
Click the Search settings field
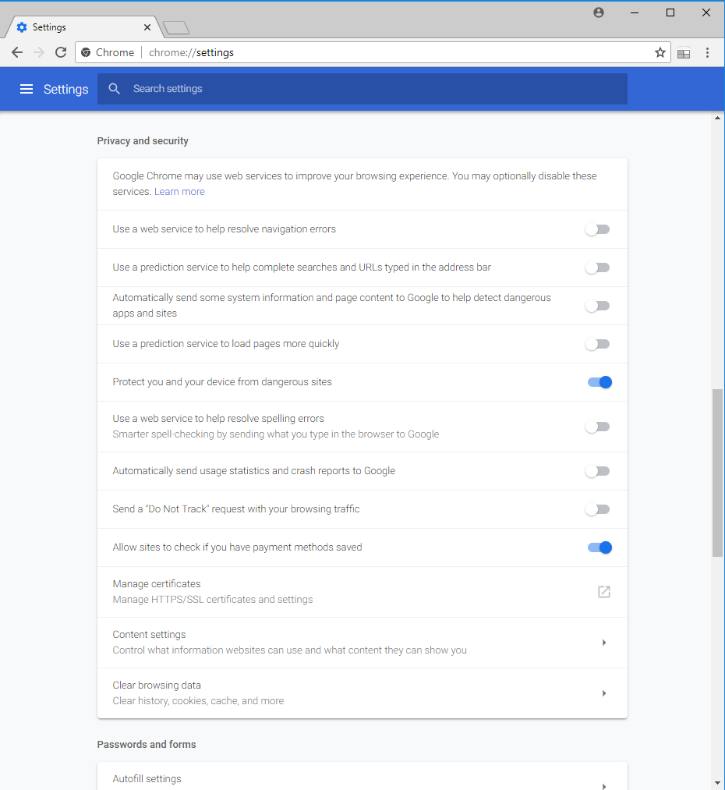tap(362, 89)
